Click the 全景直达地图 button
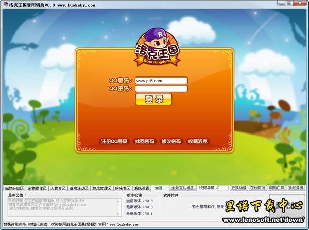Image resolution: width=309 pixels, height=230 pixels. (x=183, y=188)
